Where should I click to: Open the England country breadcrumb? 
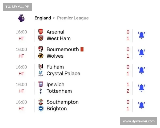coord(43,18)
